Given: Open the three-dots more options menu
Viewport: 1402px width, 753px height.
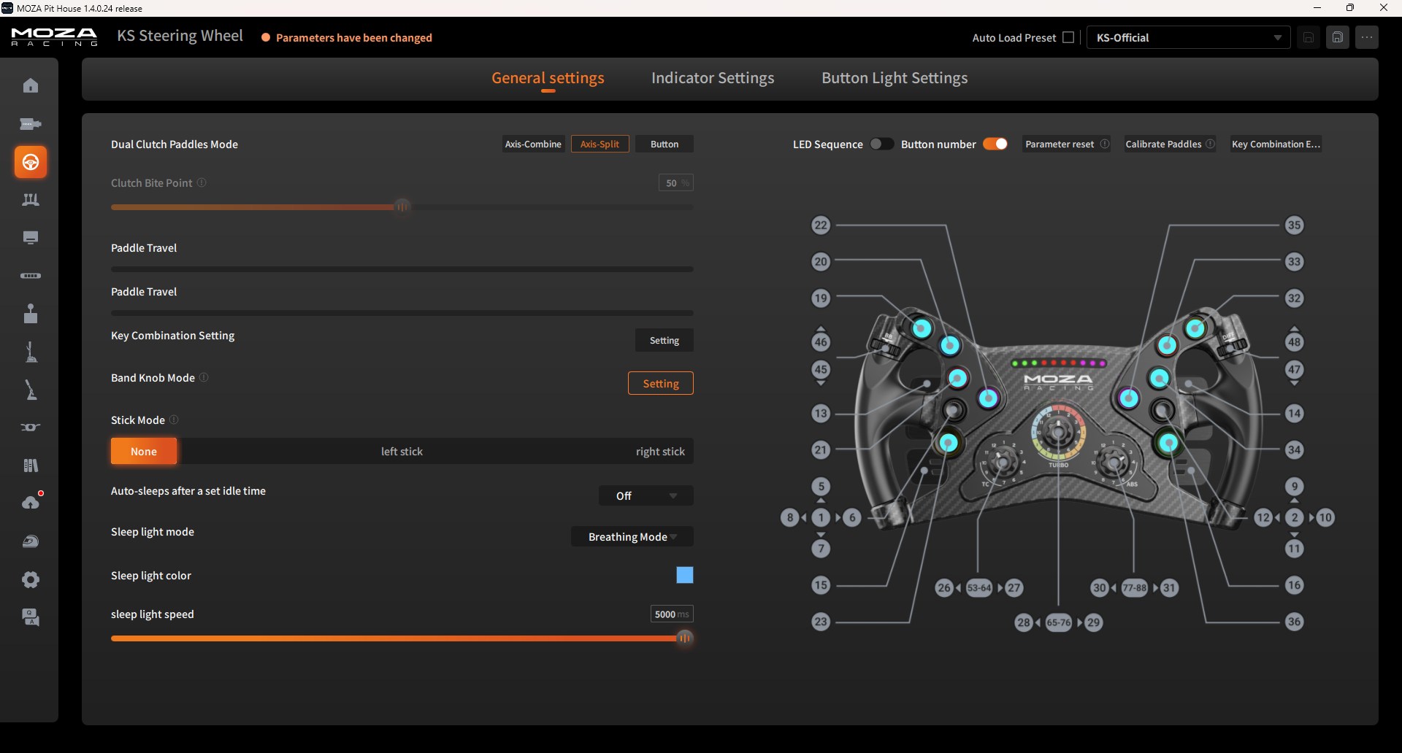Looking at the screenshot, I should (1367, 37).
